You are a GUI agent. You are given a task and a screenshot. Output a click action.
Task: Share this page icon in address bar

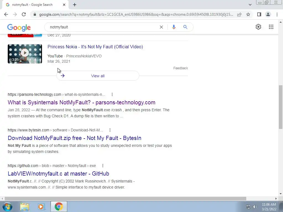(239, 14)
